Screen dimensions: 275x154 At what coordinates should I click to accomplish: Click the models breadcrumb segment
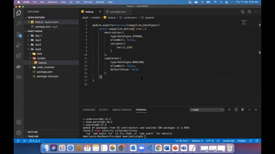click(95, 18)
